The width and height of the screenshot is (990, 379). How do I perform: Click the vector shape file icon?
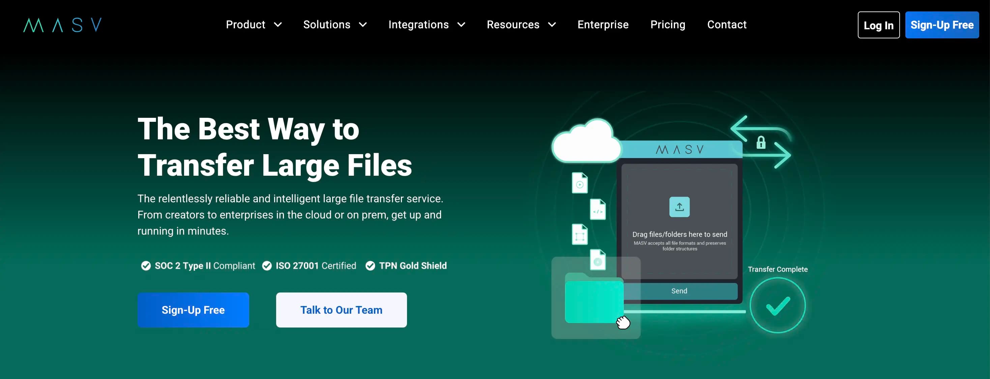click(580, 234)
